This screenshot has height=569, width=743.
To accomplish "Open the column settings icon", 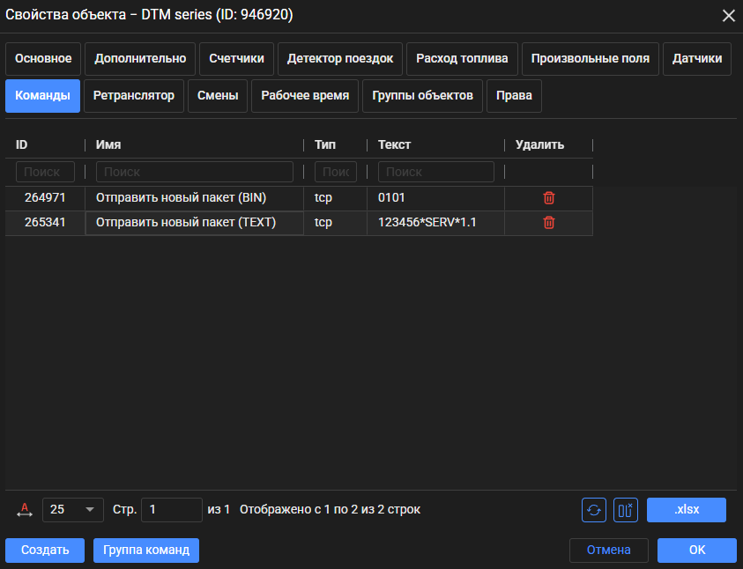I will (625, 510).
